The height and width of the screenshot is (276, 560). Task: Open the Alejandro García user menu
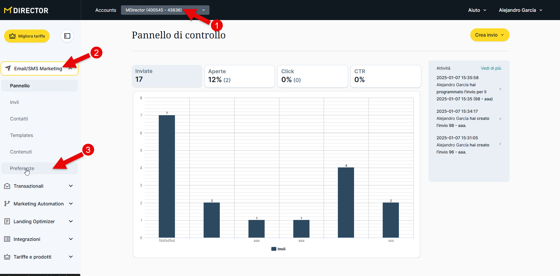[520, 10]
